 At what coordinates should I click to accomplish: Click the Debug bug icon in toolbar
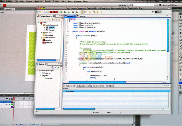(x=65, y=12)
